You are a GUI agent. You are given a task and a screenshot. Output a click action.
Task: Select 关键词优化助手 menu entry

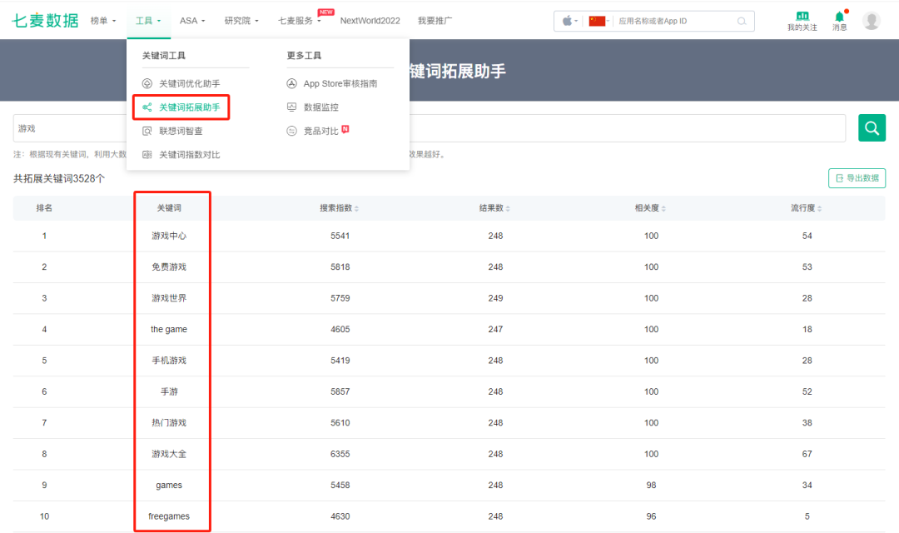click(189, 84)
